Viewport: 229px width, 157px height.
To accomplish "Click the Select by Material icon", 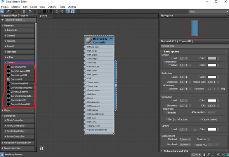I will pyautogui.click(x=79, y=11).
